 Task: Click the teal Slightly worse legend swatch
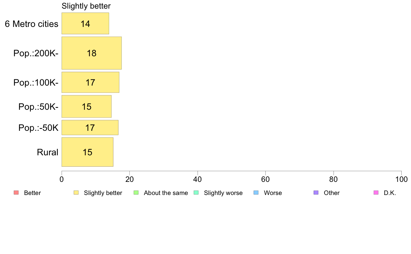pos(196,193)
